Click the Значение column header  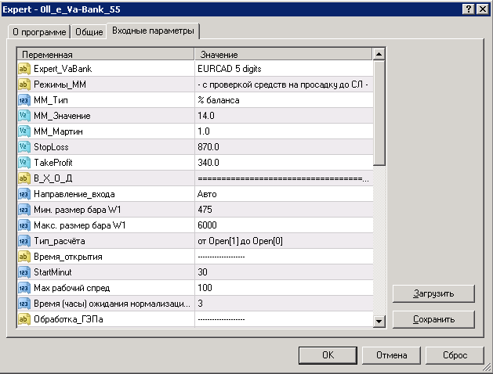pyautogui.click(x=283, y=54)
